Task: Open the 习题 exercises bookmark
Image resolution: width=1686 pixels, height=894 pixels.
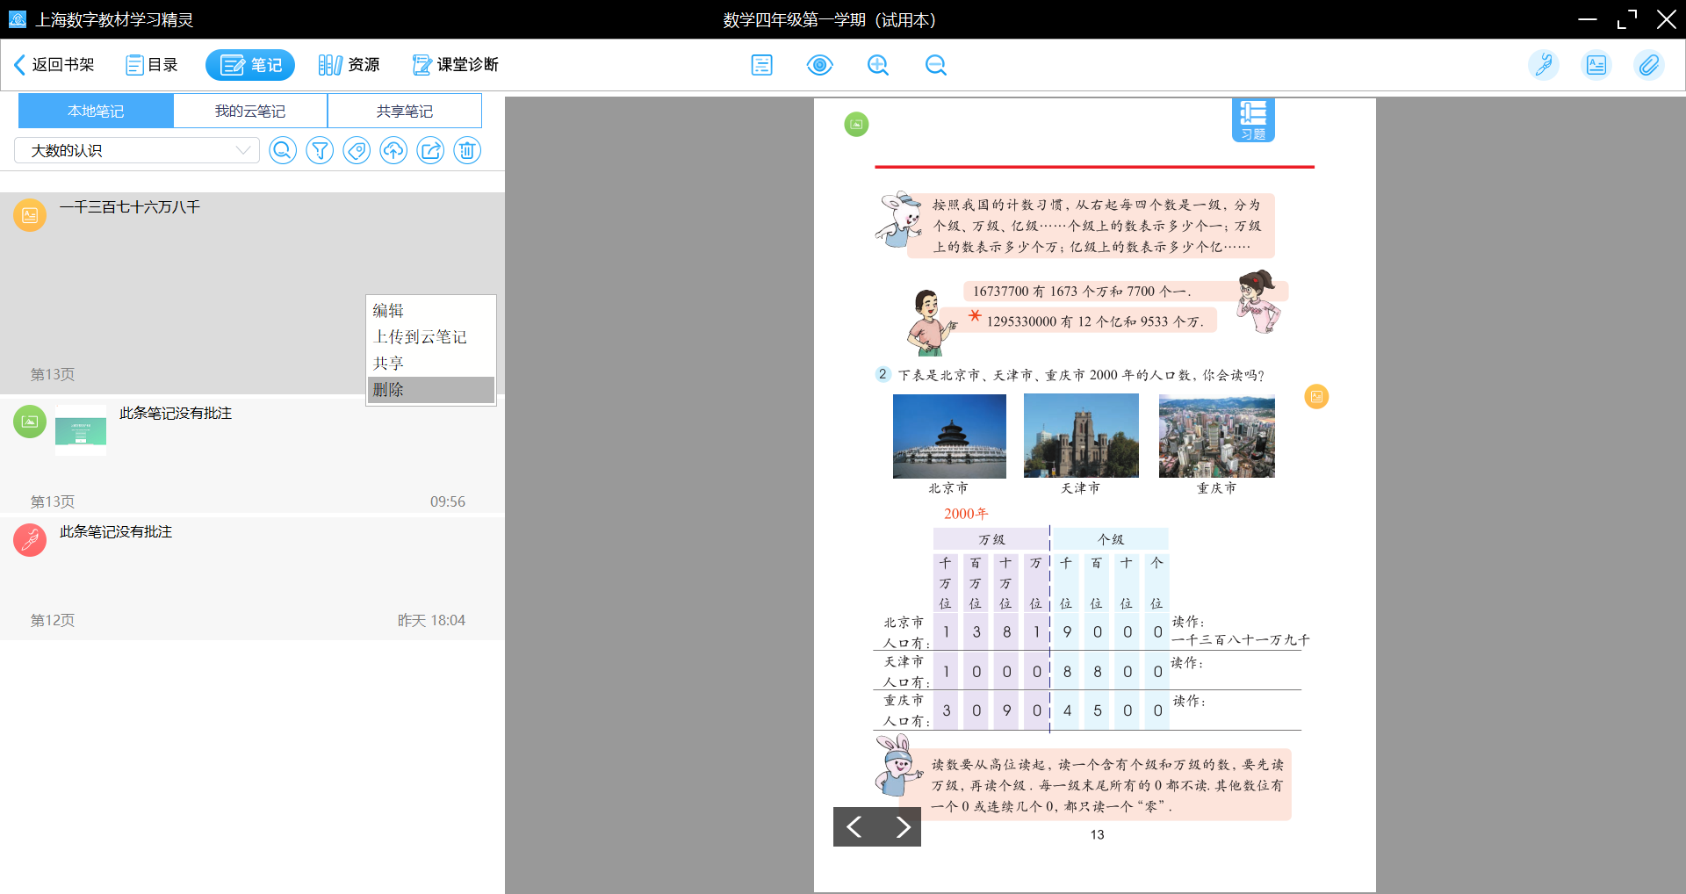Action: click(x=1252, y=119)
